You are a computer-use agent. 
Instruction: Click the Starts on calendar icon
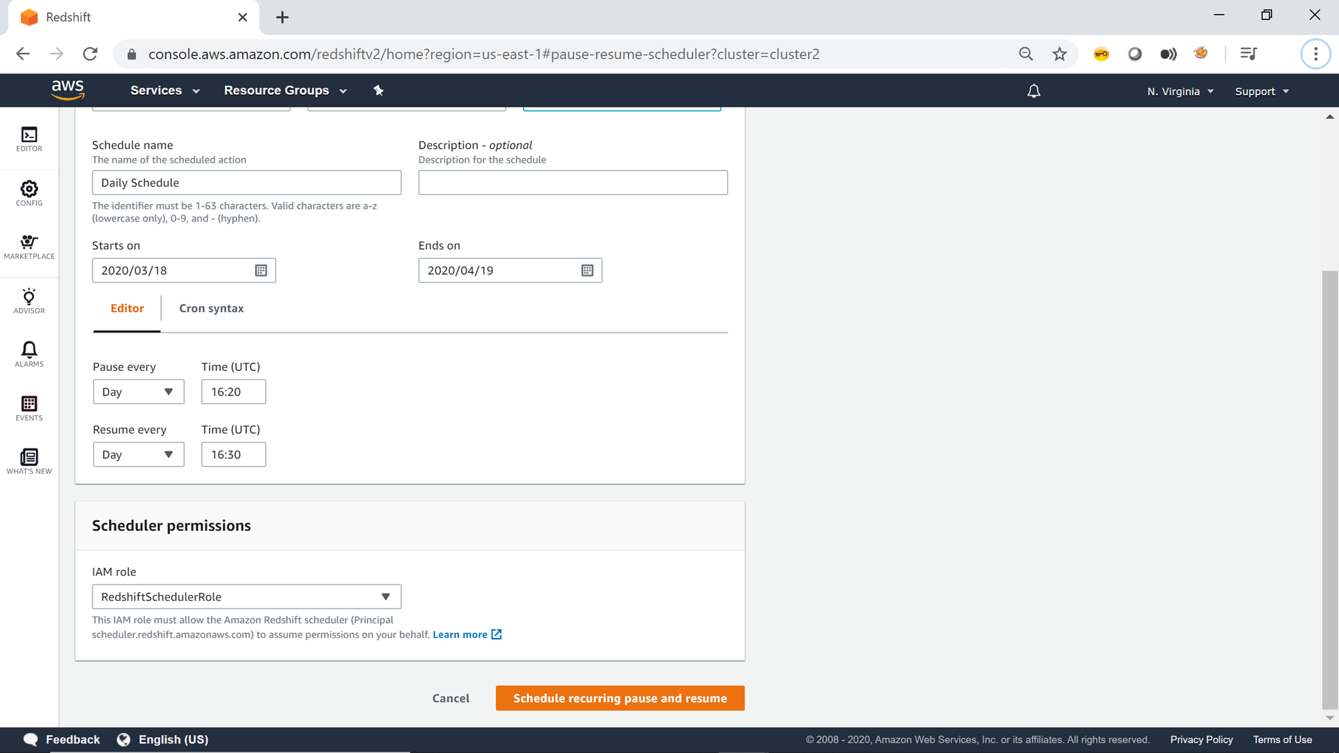click(x=261, y=270)
